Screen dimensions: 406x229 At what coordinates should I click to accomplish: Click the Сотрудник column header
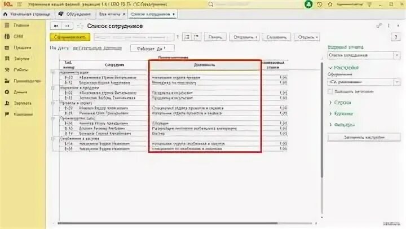(x=114, y=65)
